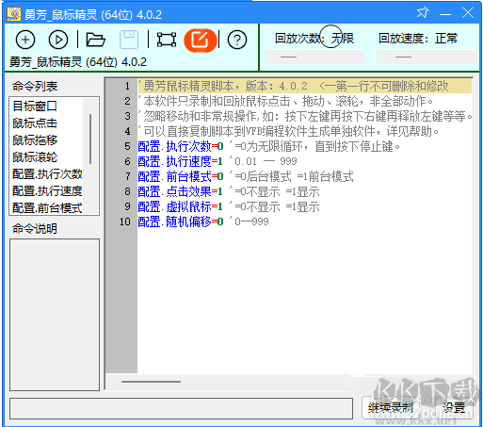
Task: Click the command list vertical scrollbar
Action: 90,139
